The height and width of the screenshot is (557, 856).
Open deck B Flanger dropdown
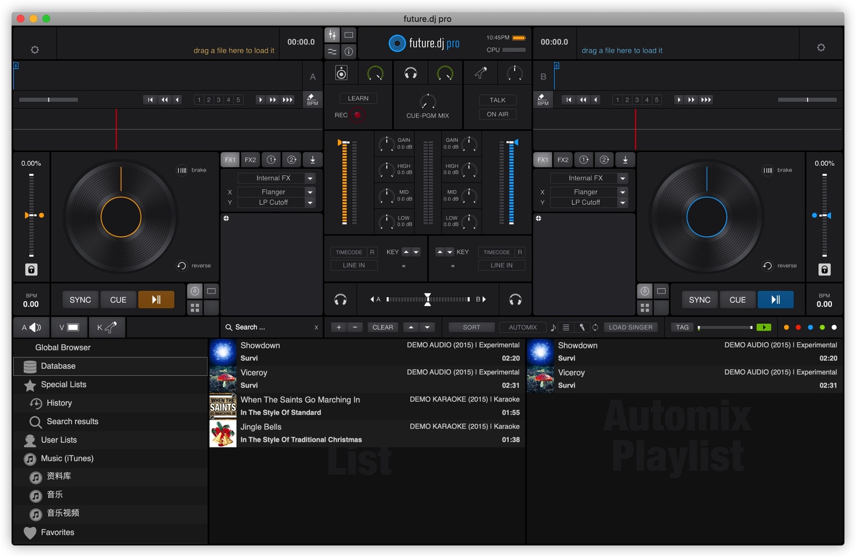pos(623,192)
